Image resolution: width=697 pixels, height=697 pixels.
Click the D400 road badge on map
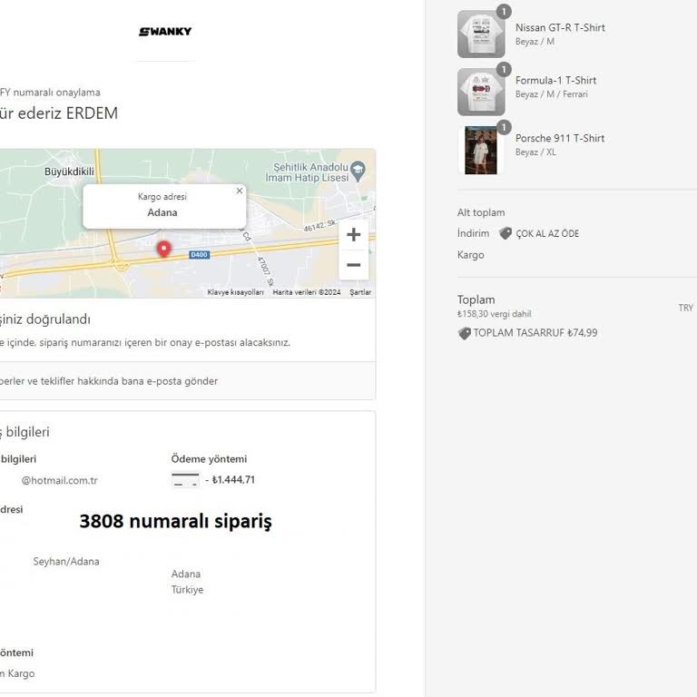click(199, 255)
